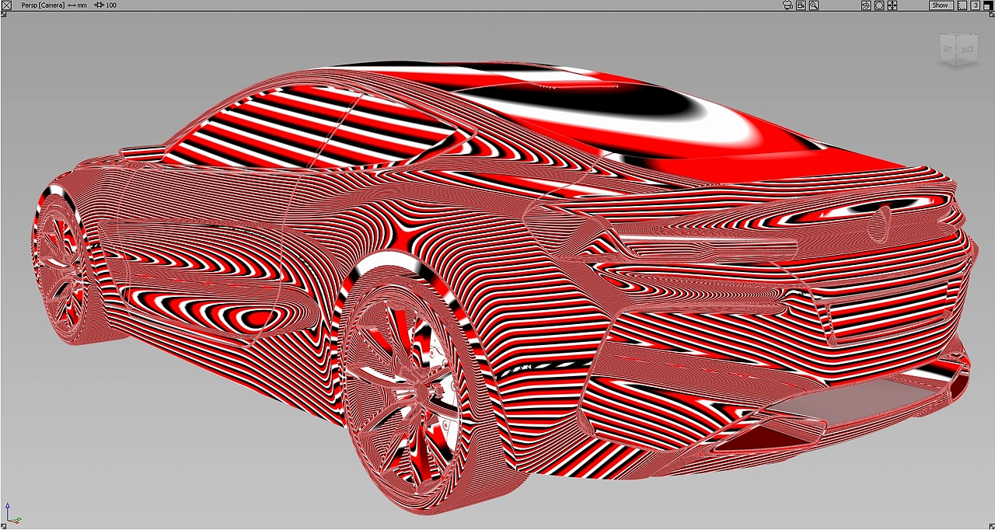
Task: Select the circle tumble tool icon
Action: (879, 5)
